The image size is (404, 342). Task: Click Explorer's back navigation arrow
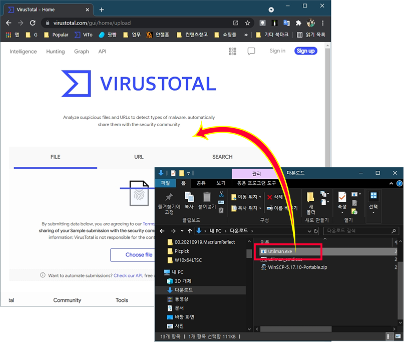(x=162, y=231)
